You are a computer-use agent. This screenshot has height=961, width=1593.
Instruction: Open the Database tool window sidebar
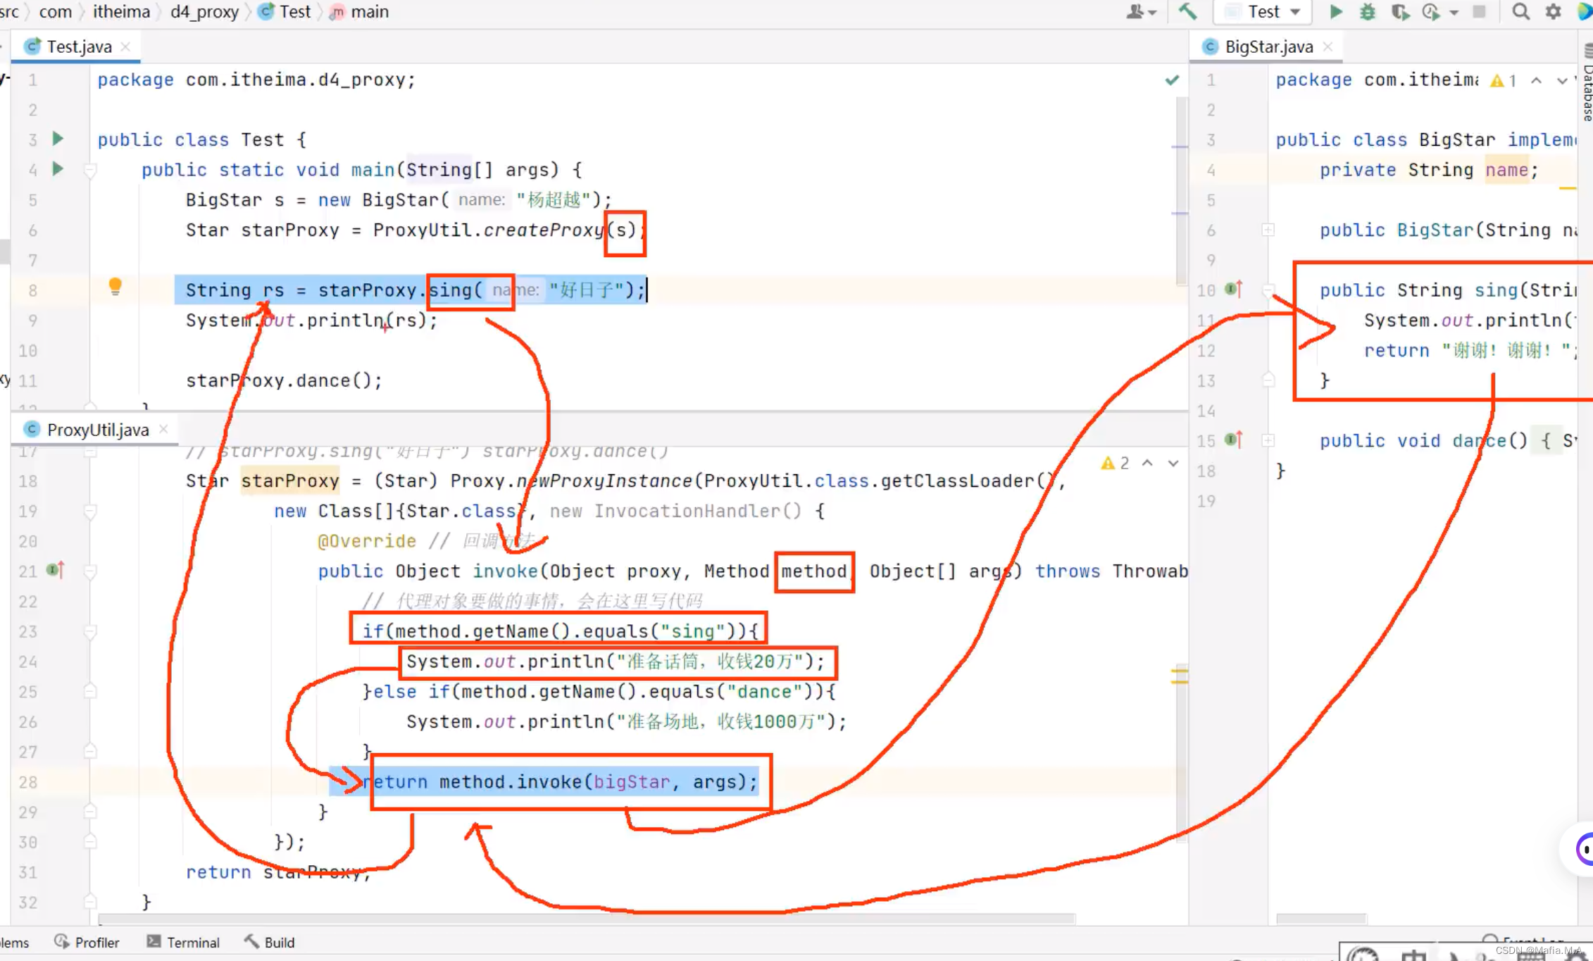tap(1587, 85)
